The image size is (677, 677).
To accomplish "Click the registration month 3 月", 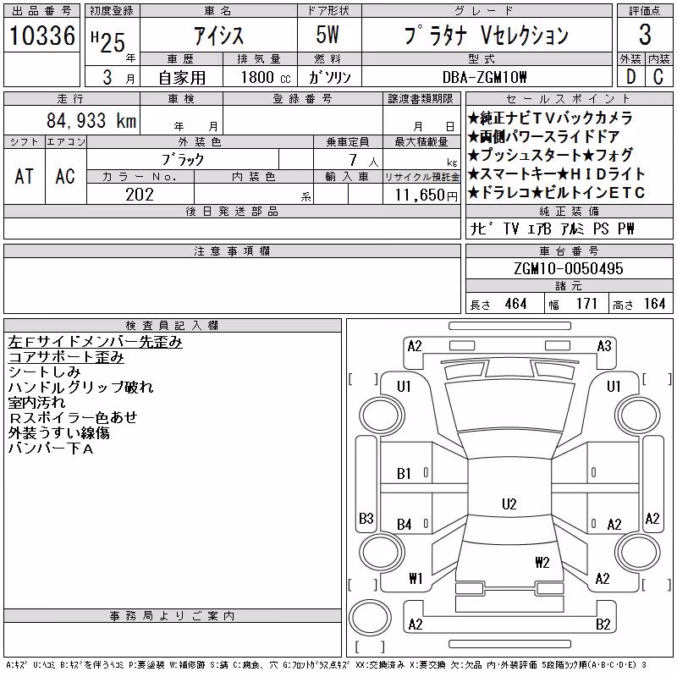I will pos(119,77).
